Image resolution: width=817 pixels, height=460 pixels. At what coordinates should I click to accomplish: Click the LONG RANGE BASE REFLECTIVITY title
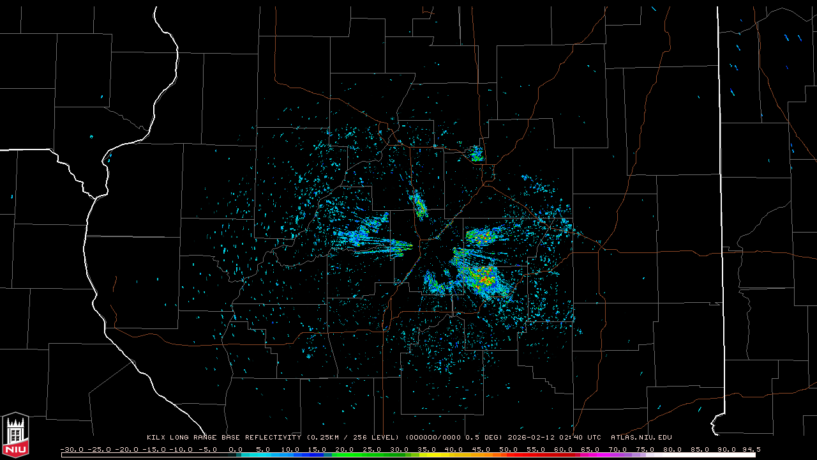tap(236, 438)
